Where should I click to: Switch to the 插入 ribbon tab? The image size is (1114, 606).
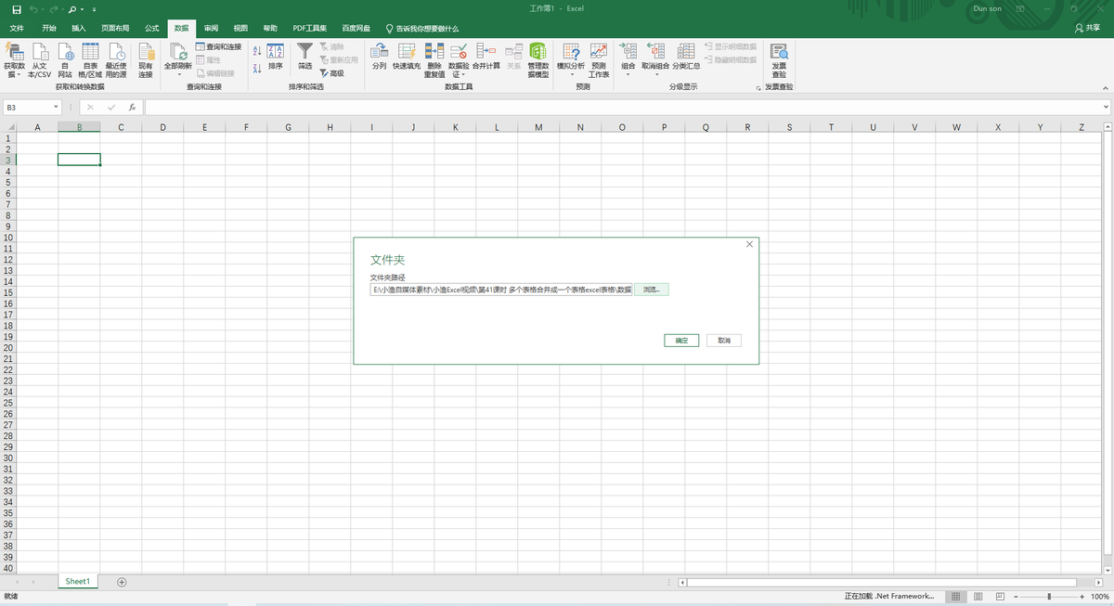tap(79, 29)
